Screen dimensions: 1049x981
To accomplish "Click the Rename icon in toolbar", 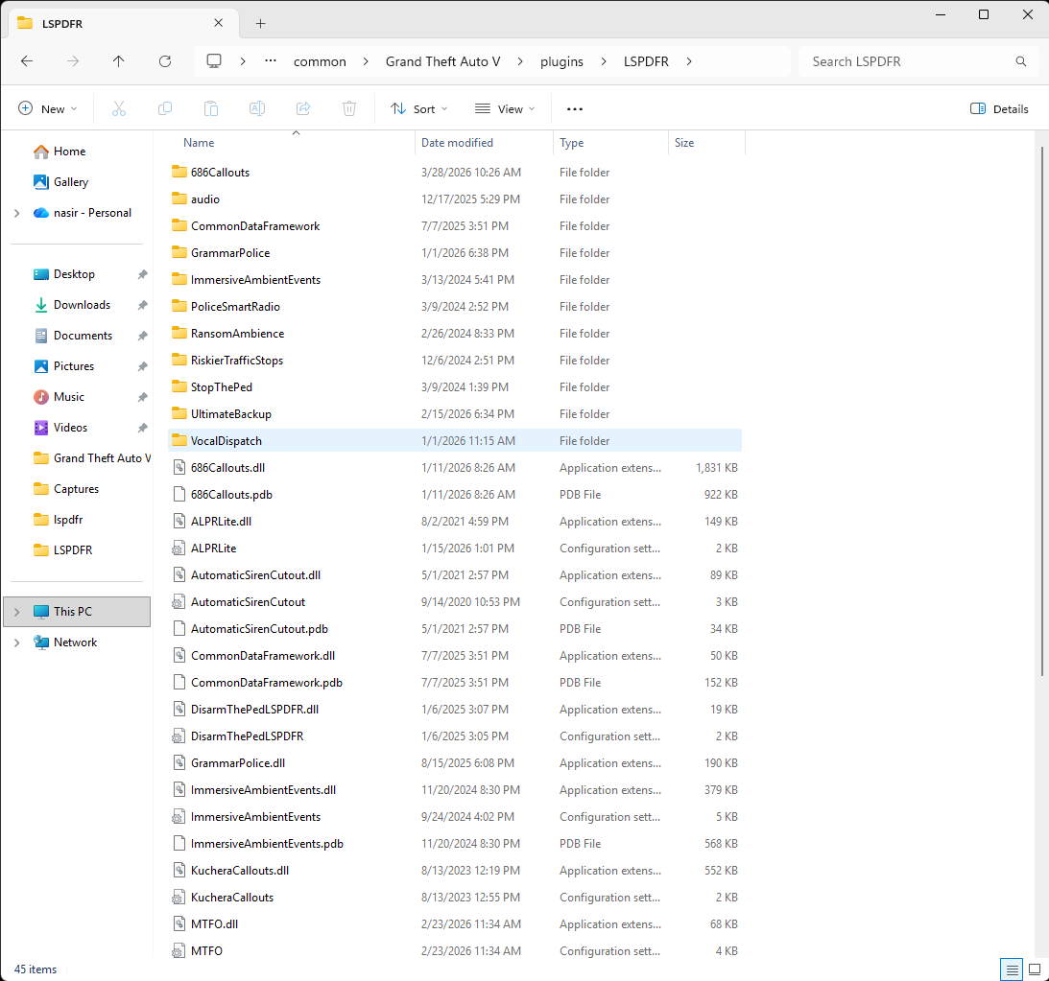I will [x=257, y=109].
